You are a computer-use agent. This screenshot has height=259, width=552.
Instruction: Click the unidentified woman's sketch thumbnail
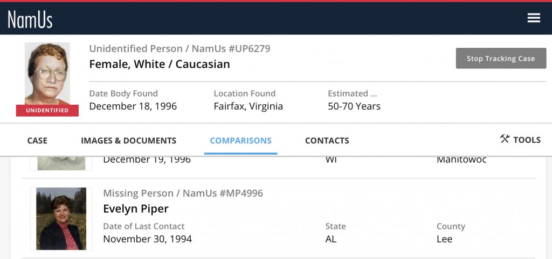coord(47,74)
